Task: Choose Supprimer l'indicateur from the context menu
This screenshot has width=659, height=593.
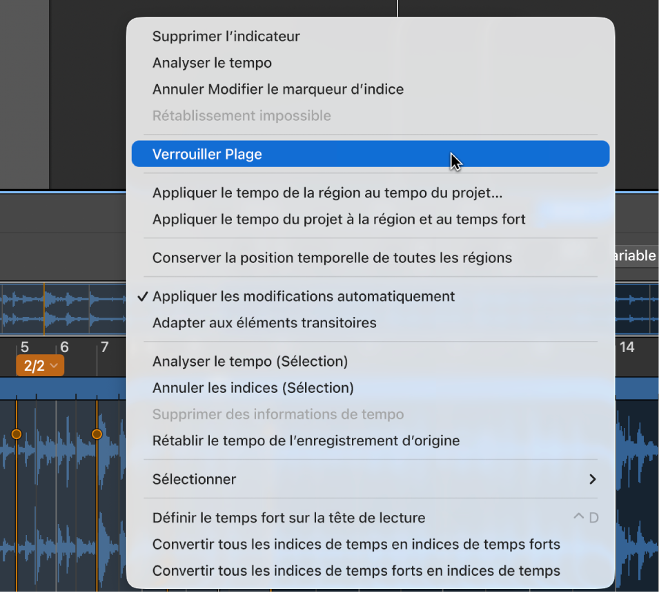Action: pos(371,36)
